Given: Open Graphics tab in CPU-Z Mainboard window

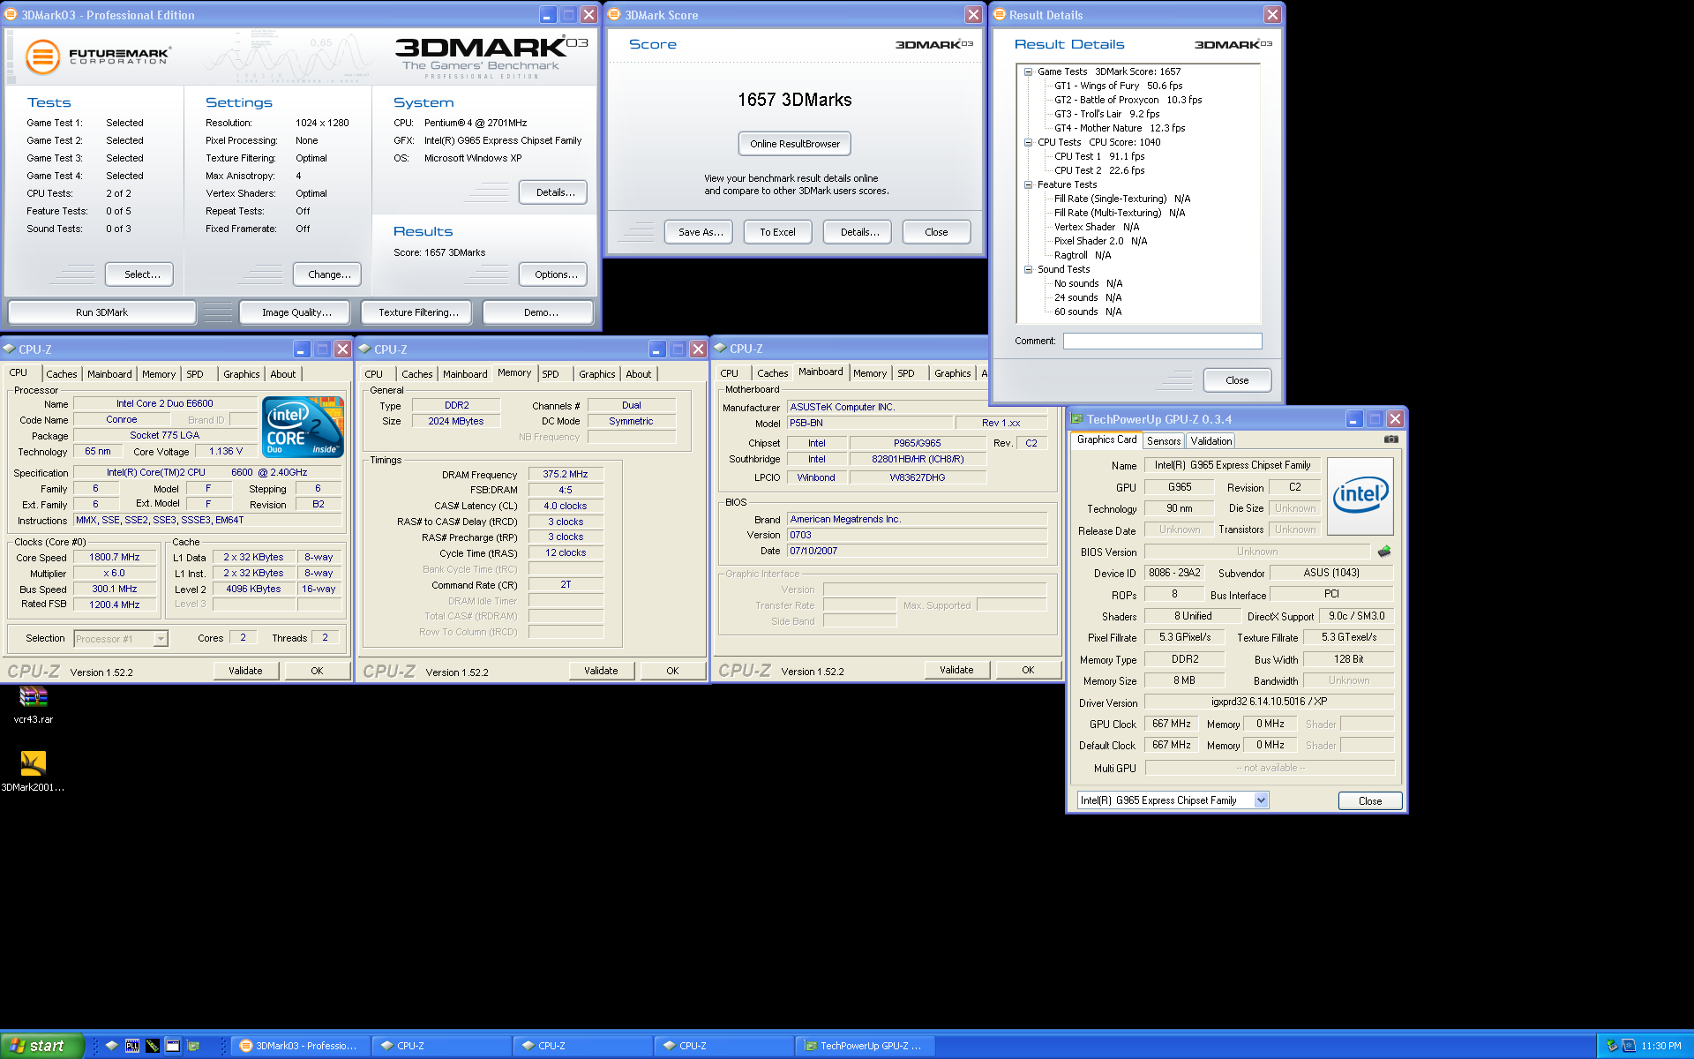Looking at the screenshot, I should coord(952,373).
